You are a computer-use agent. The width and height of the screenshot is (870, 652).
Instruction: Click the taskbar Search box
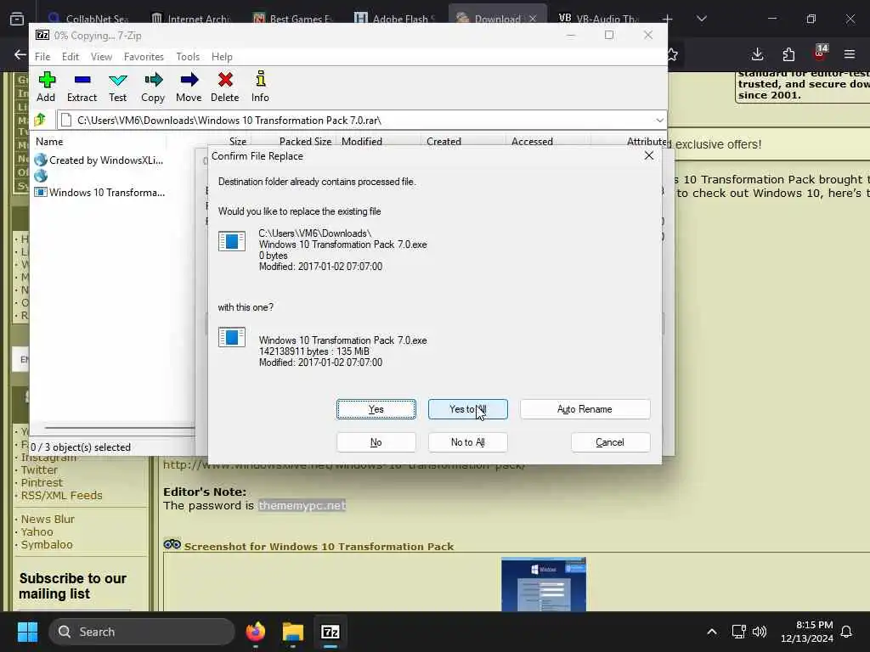(x=142, y=632)
